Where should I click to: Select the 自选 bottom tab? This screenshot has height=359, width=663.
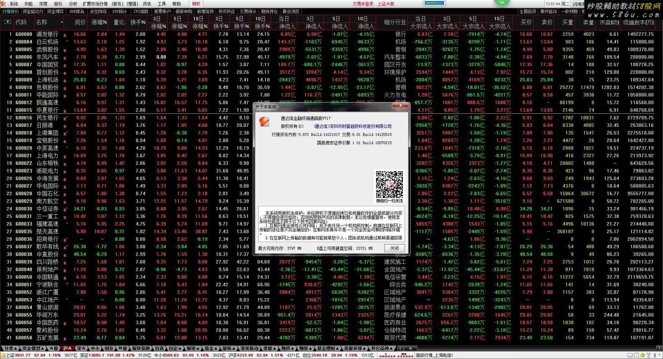[160, 348]
